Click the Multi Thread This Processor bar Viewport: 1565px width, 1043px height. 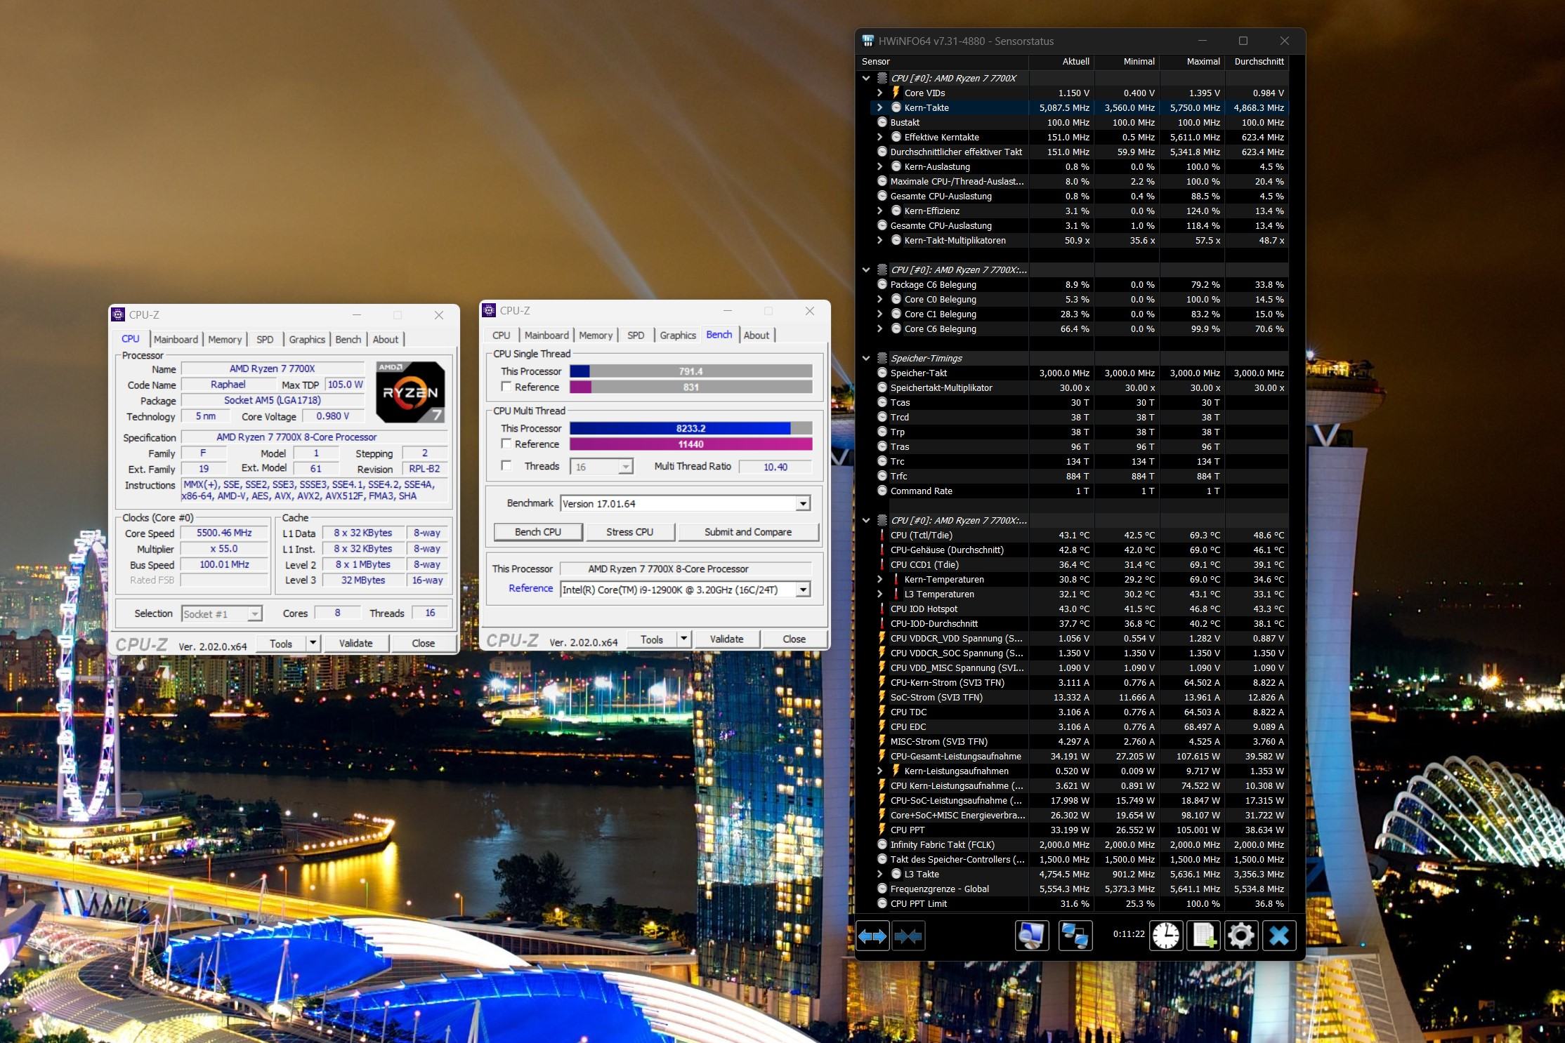tap(691, 428)
